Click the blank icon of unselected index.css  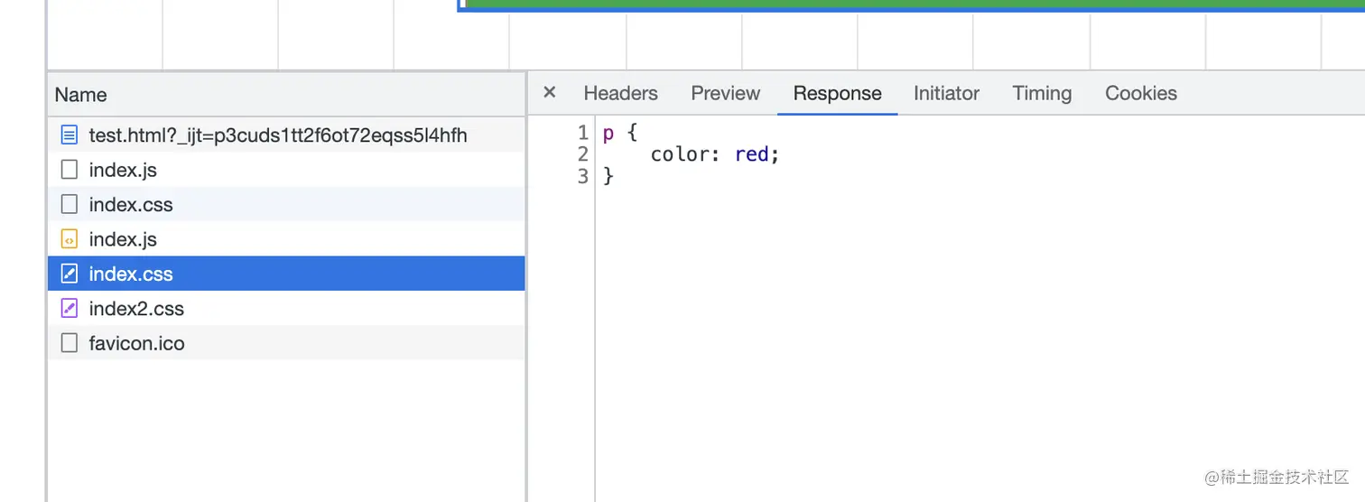[70, 205]
